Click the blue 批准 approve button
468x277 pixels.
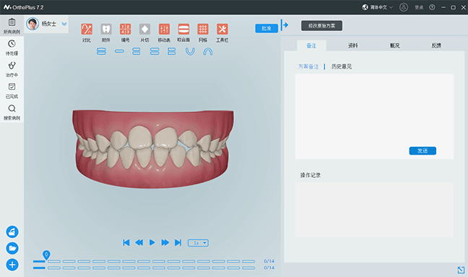266,28
